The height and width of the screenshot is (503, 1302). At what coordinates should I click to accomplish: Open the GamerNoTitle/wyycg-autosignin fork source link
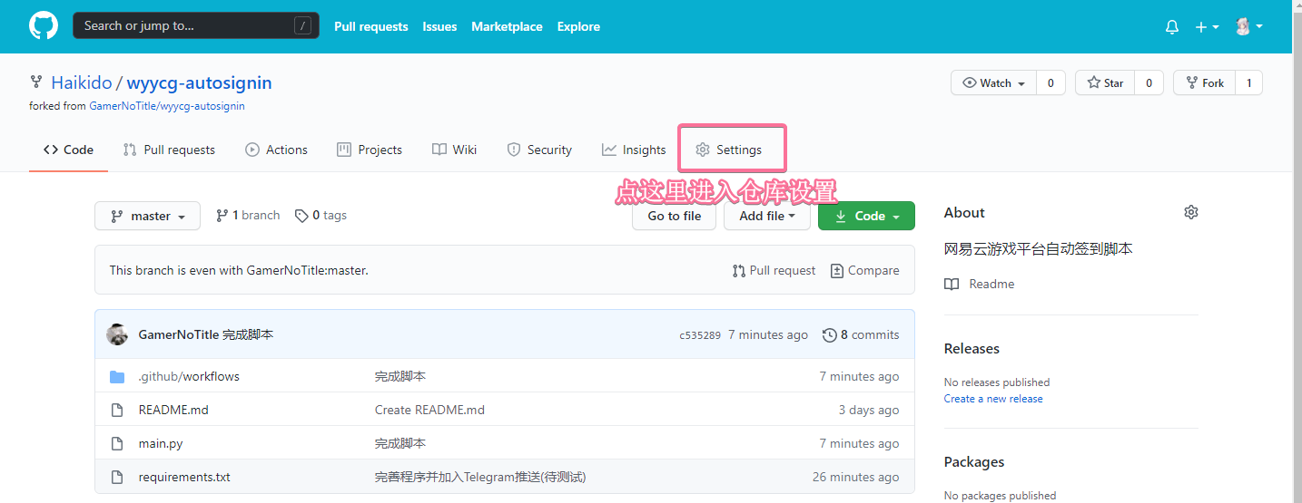click(x=167, y=106)
